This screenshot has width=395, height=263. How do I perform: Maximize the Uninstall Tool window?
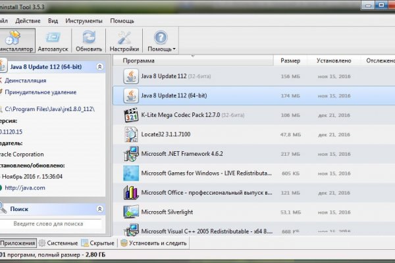[381, 5]
